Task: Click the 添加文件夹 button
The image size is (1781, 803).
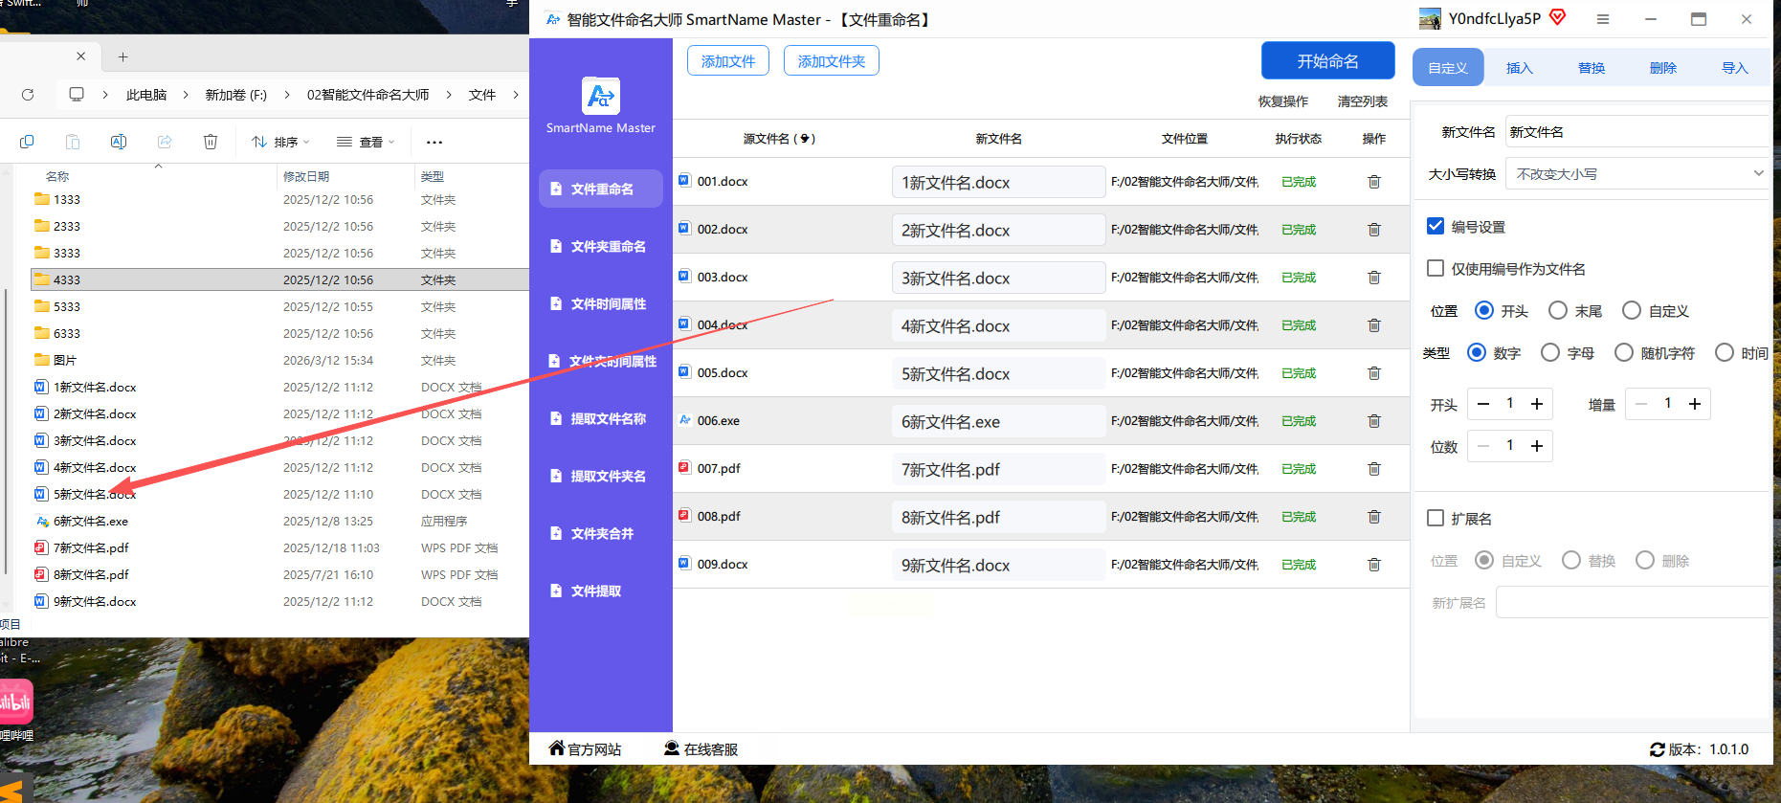Action: coord(831,61)
